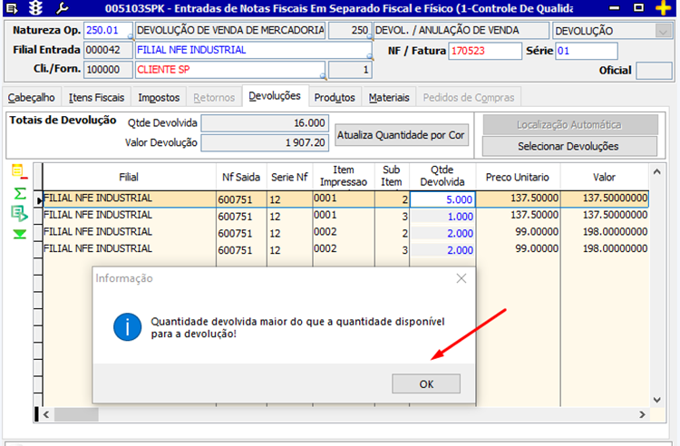
Task: Click lookup icon beside CLIENTE SP field
Action: 323,76
